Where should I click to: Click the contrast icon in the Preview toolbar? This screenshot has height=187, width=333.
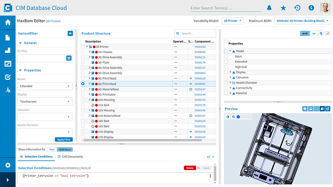tap(228, 117)
